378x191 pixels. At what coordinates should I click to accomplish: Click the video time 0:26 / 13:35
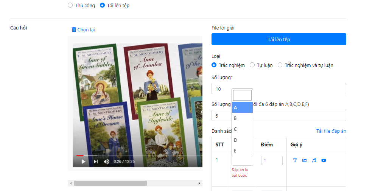click(x=124, y=161)
